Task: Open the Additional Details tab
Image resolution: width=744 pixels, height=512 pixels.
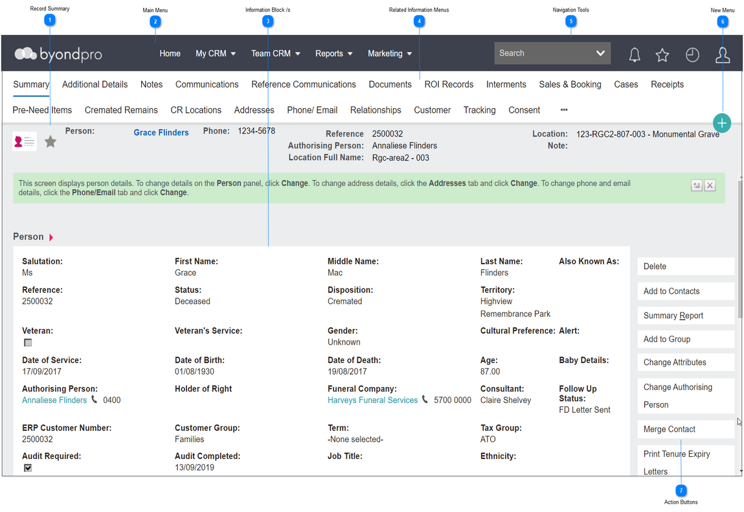Action: (x=95, y=84)
